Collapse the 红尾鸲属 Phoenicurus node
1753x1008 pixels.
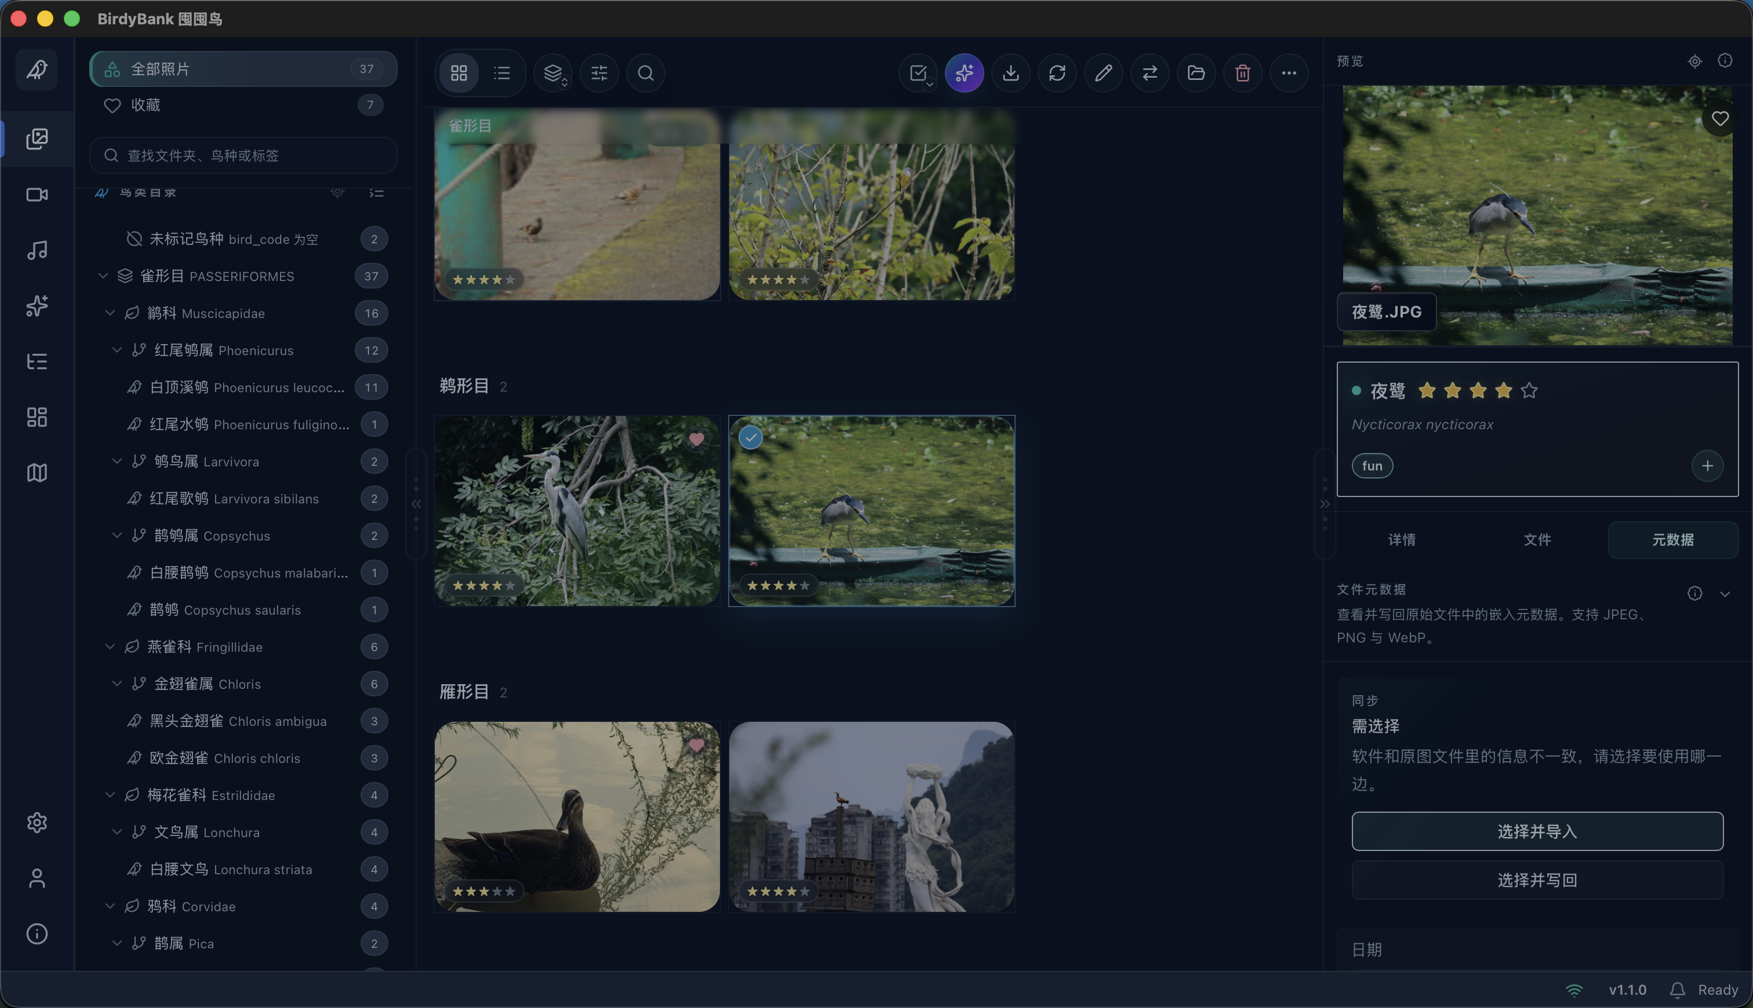(x=117, y=350)
